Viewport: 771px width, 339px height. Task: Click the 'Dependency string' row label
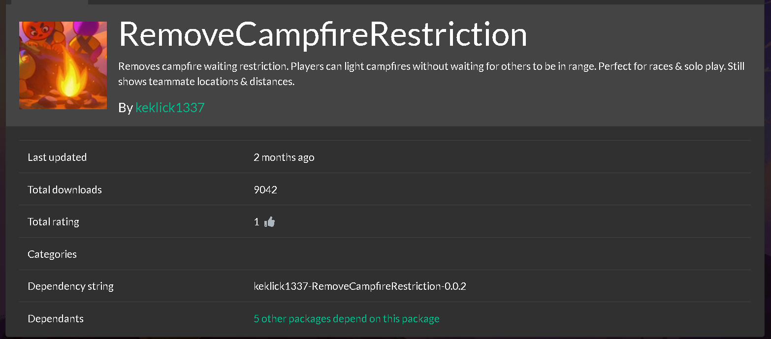[71, 286]
